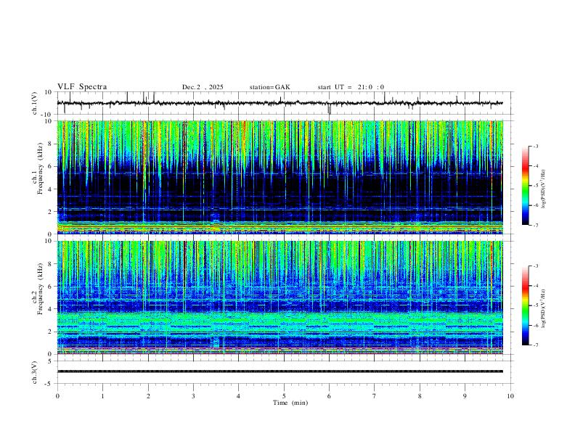Click time axis tick label "2"
Viewport: 575px width, 444px height.
148,396
